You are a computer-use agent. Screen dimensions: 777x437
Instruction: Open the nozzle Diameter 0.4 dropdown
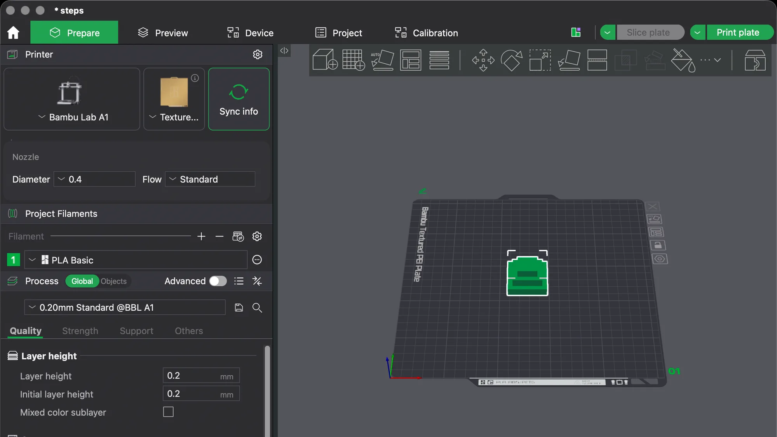(94, 179)
